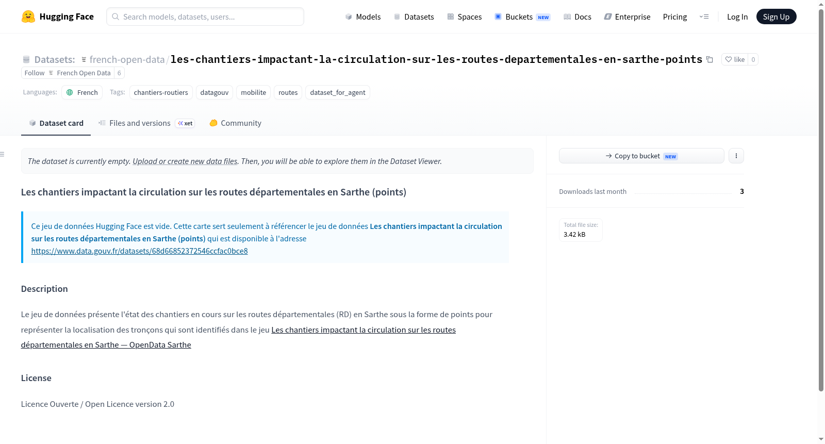Filter by routes tag

(288, 92)
